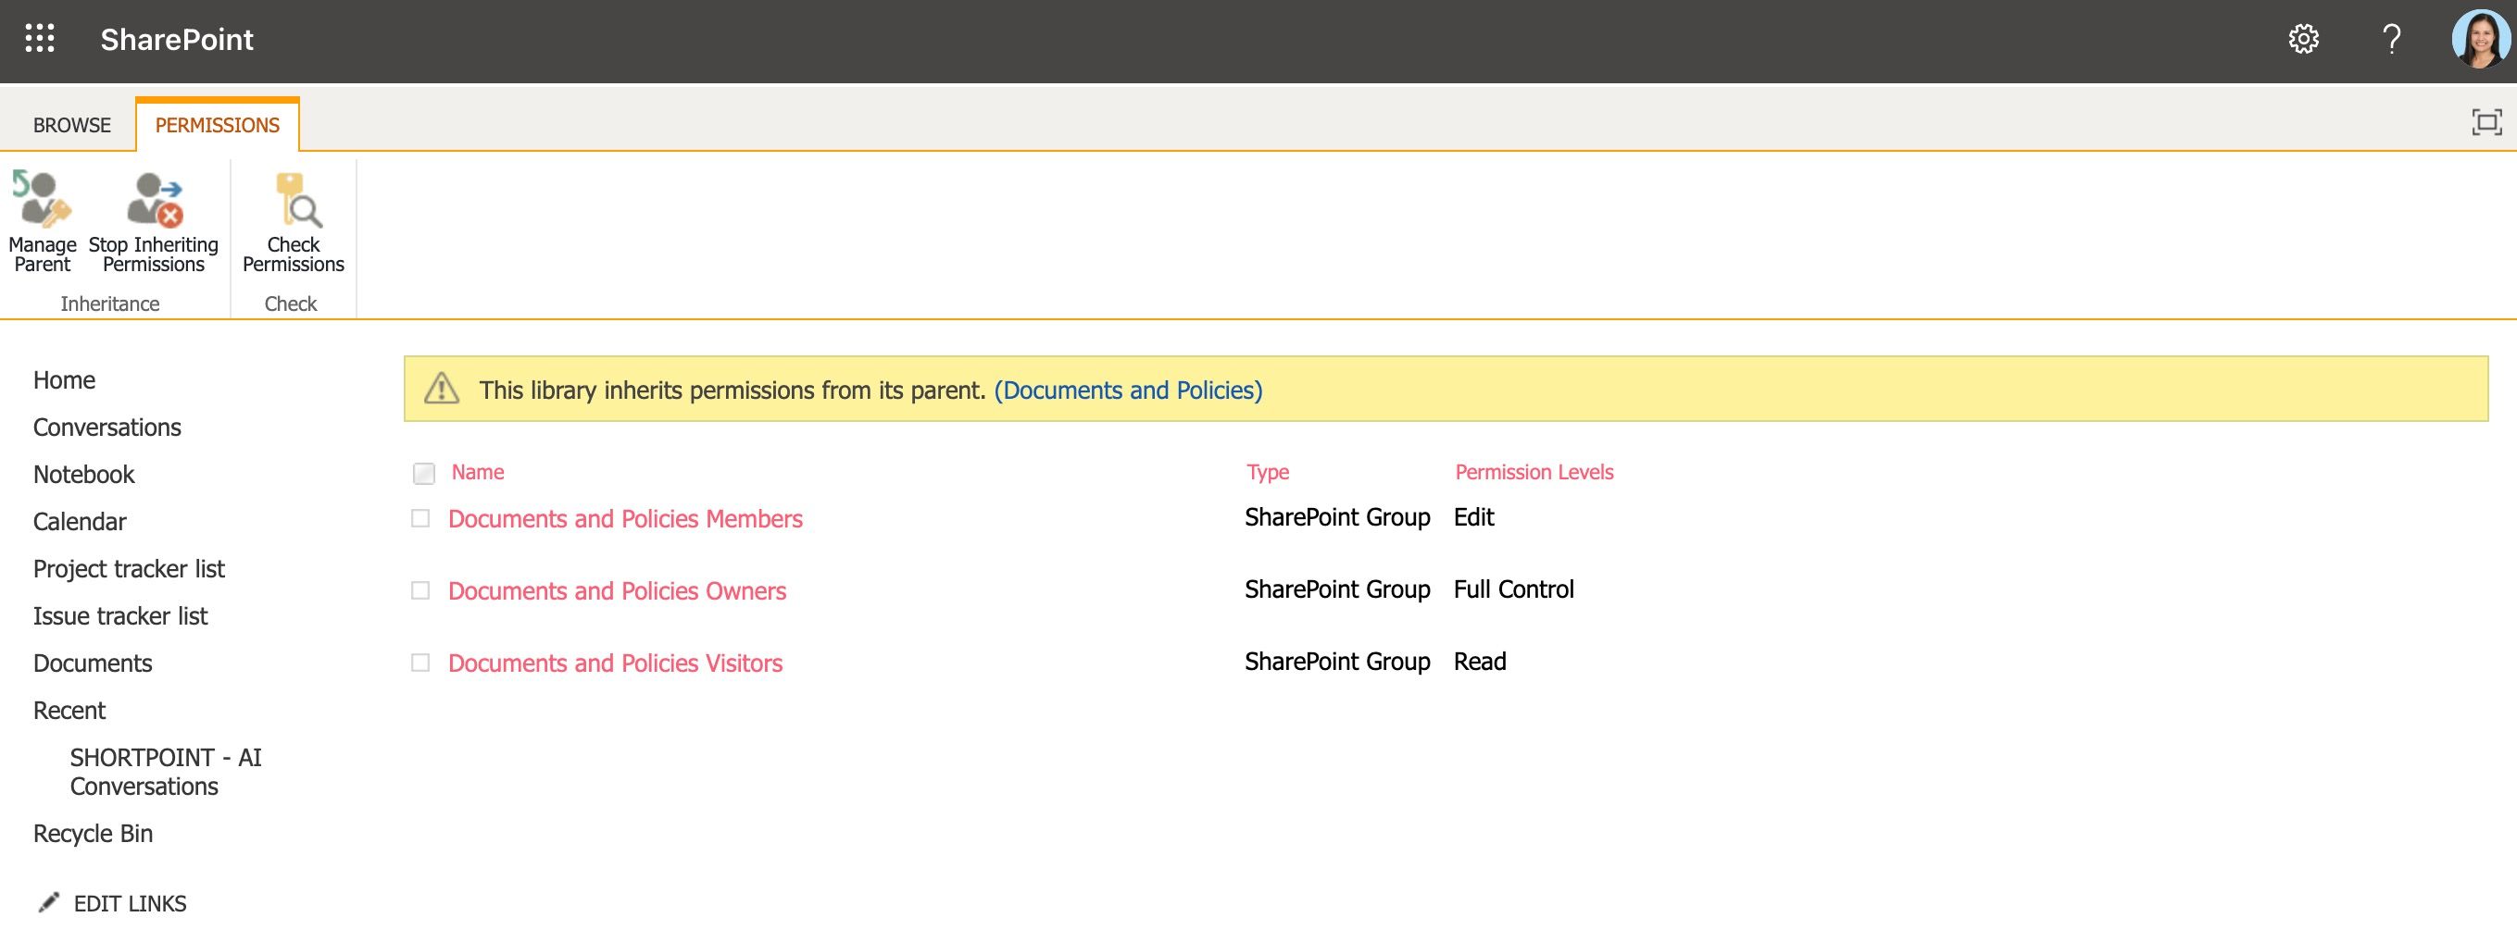Click SharePoint Group in the Visitors row
The height and width of the screenshot is (942, 2517).
pyautogui.click(x=1336, y=661)
